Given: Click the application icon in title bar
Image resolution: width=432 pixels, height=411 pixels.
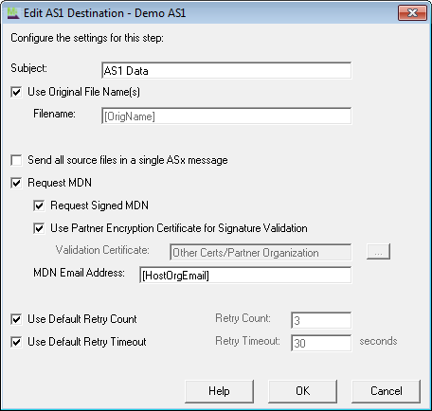Looking at the screenshot, I should pos(13,13).
